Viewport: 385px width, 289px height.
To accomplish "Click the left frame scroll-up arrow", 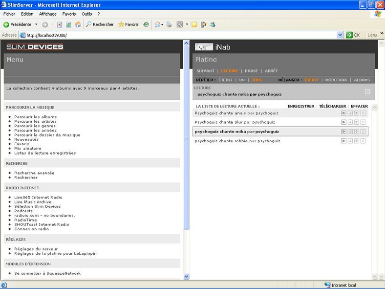I will pyautogui.click(x=186, y=43).
